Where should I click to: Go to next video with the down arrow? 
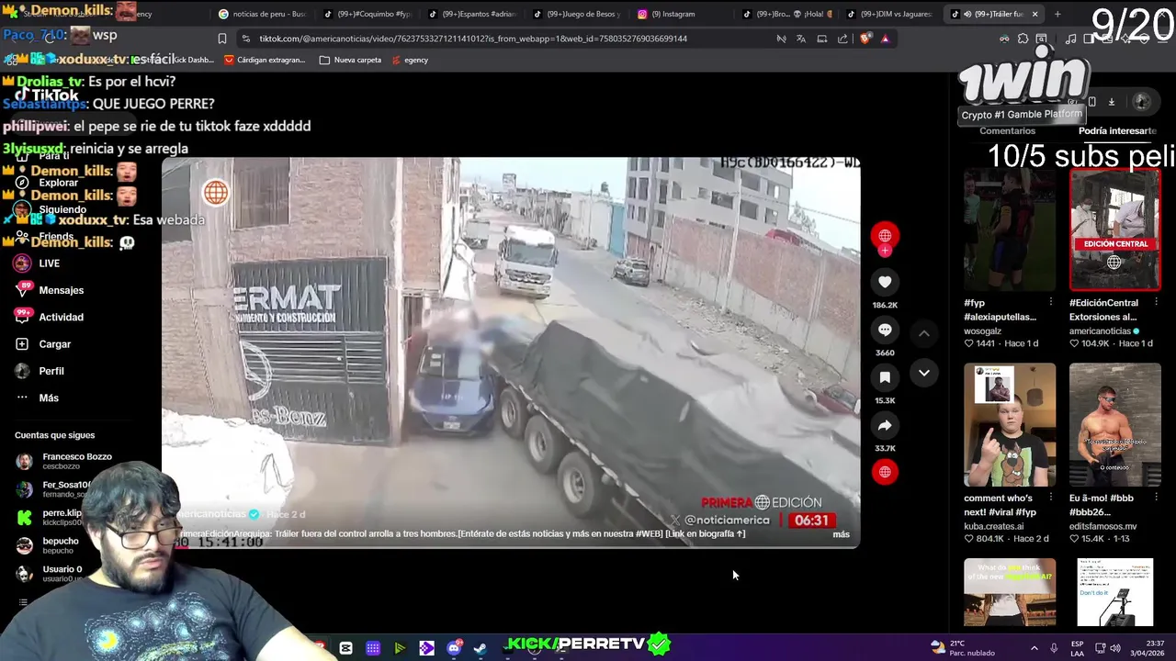924,373
